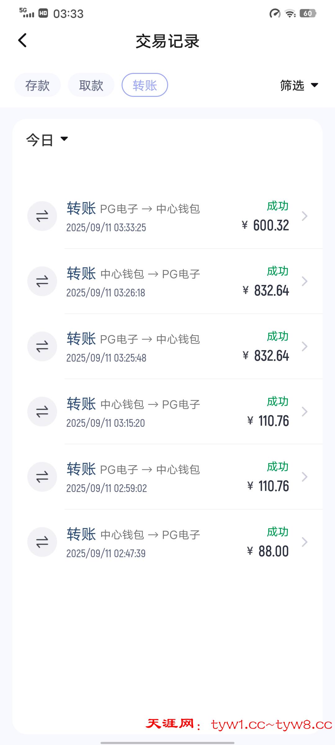Open details chevron for 600.32 transfer
335x745 pixels.
305,216
